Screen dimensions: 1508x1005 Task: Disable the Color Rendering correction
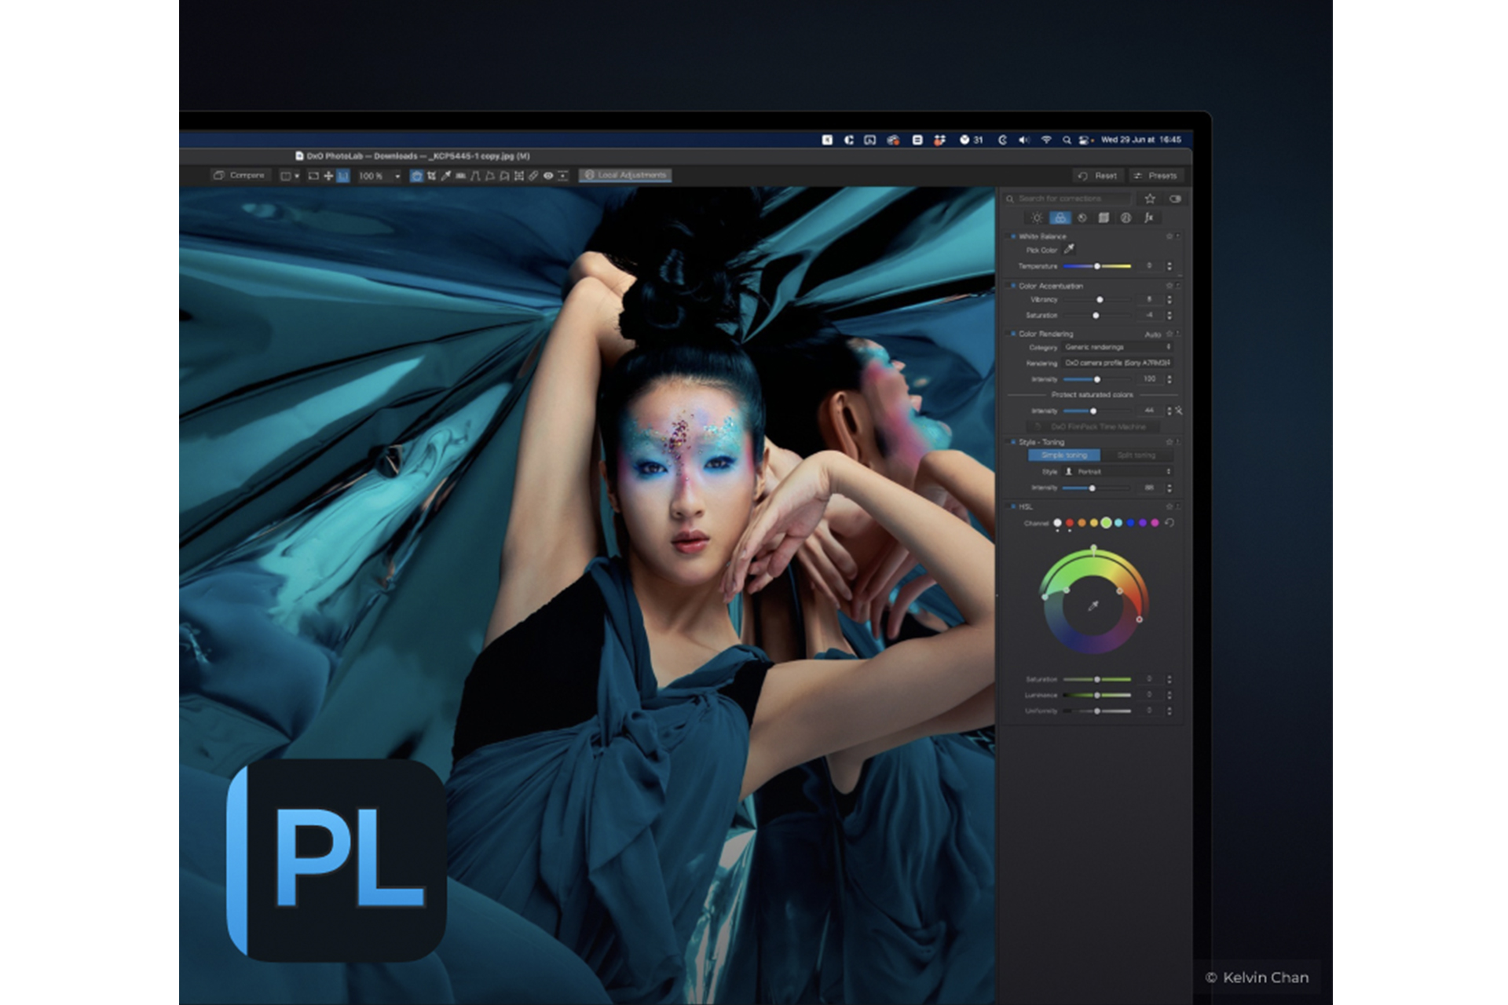point(1013,334)
